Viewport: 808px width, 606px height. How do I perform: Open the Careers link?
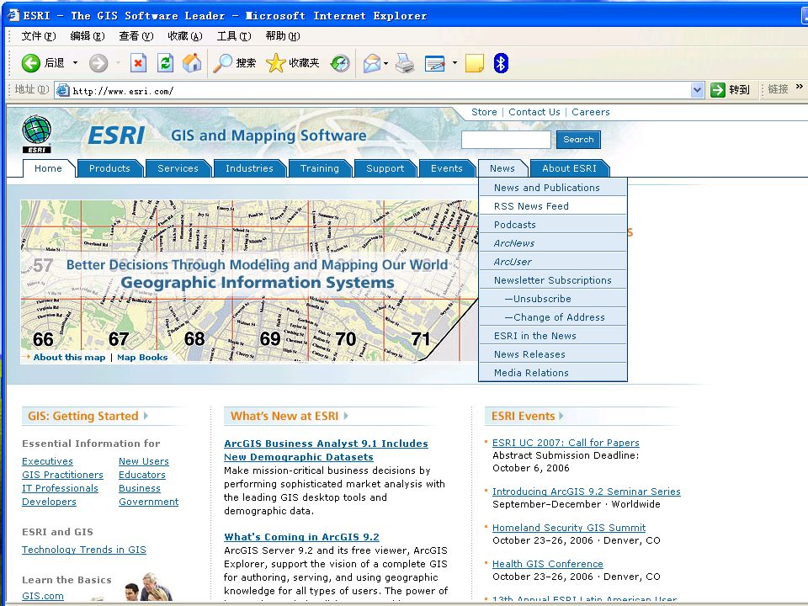(591, 112)
